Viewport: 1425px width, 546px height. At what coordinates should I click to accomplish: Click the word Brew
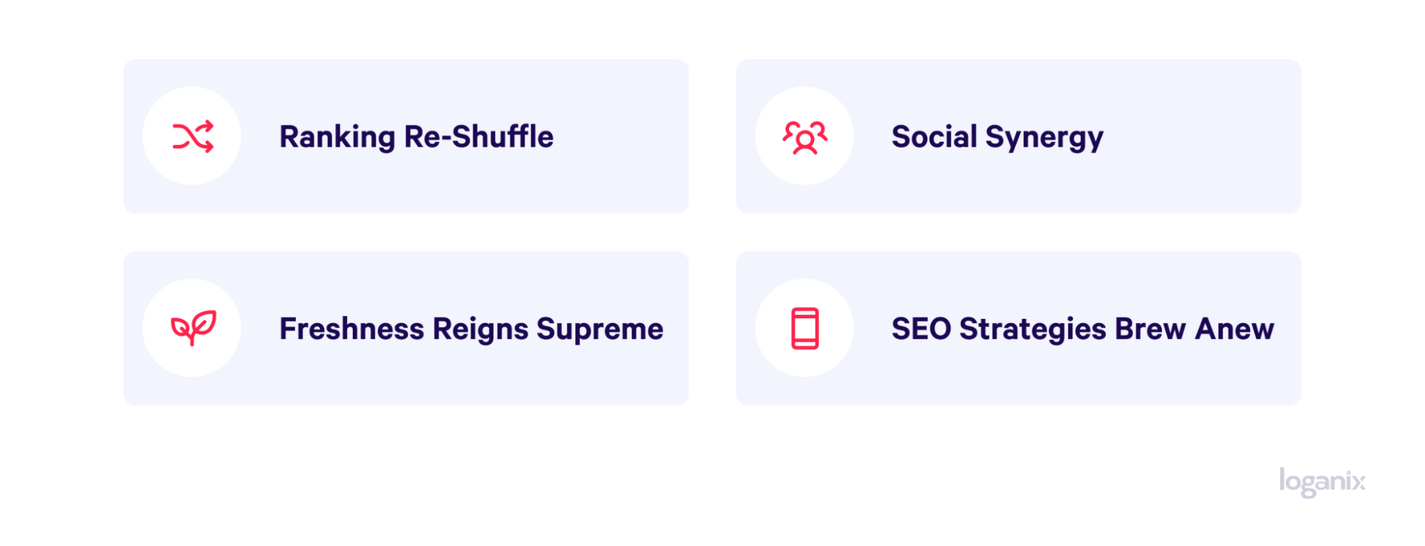pyautogui.click(x=1151, y=329)
